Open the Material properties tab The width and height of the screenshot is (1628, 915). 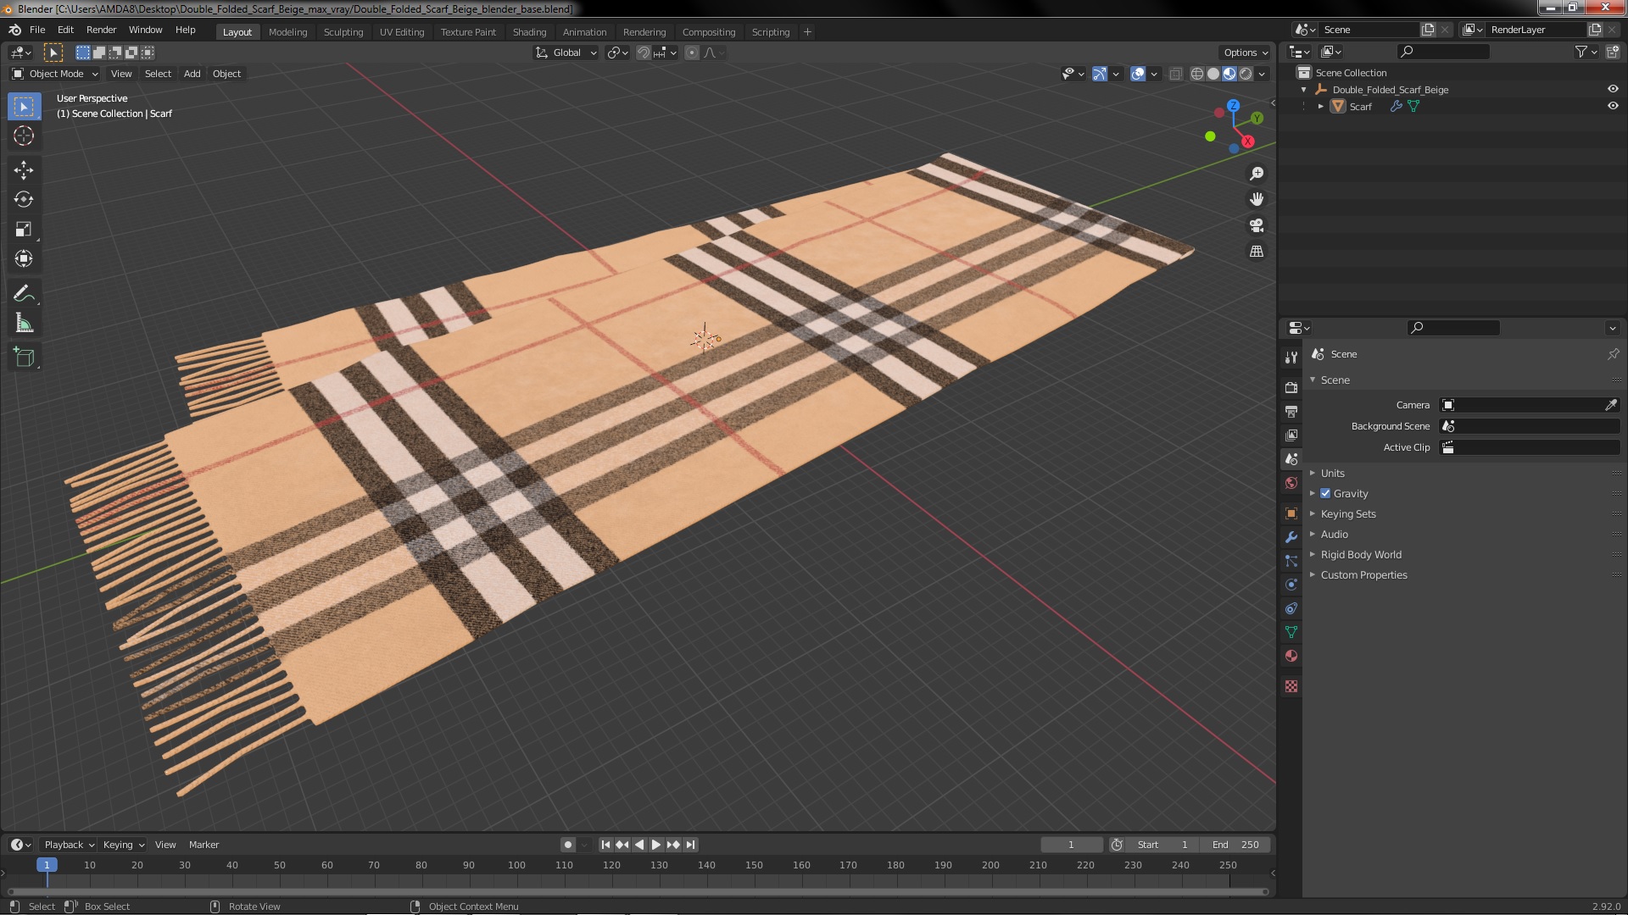[x=1291, y=656]
